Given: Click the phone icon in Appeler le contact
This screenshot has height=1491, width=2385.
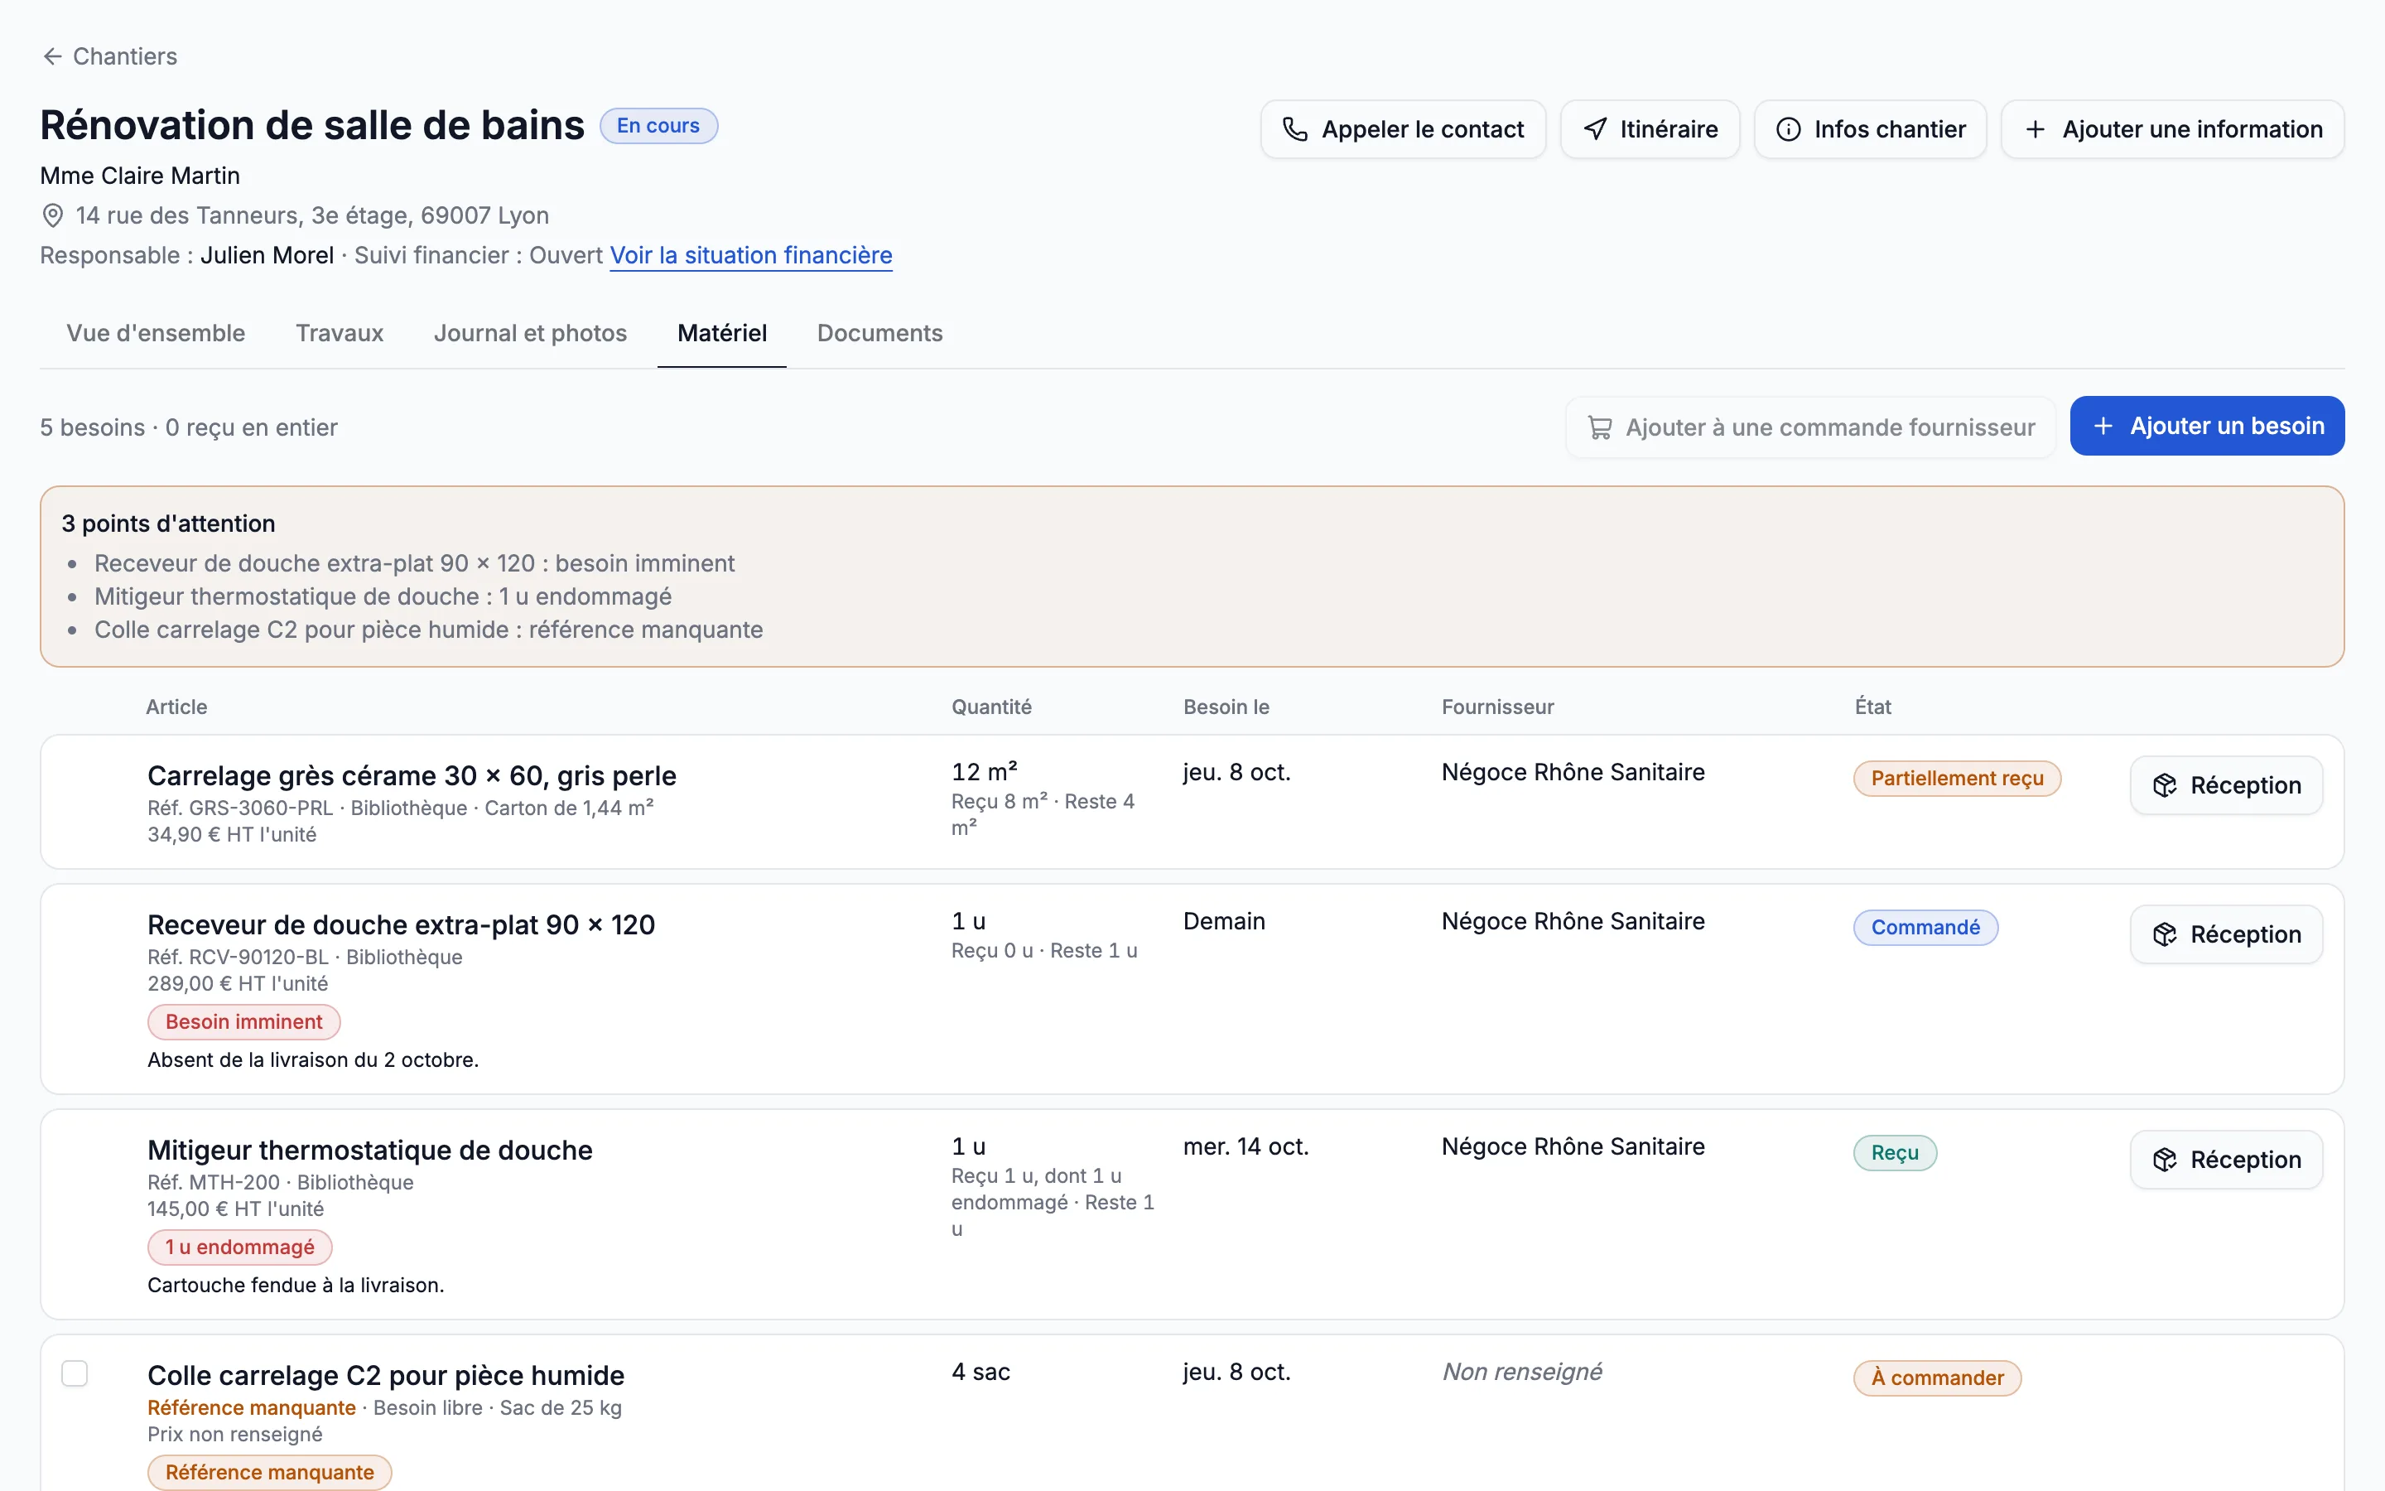Looking at the screenshot, I should 1295,129.
